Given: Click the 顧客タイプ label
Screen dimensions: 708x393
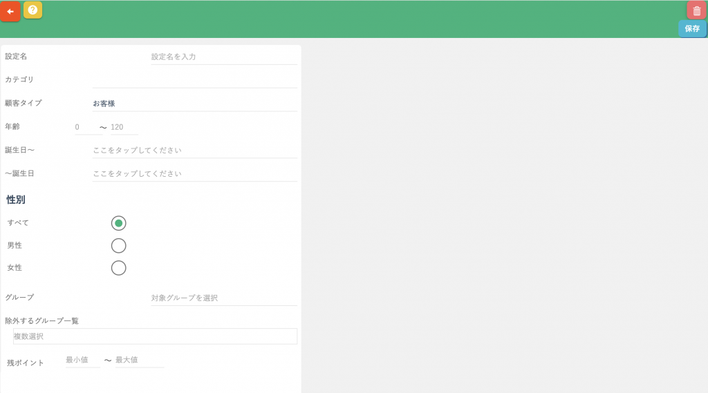Looking at the screenshot, I should pos(24,103).
